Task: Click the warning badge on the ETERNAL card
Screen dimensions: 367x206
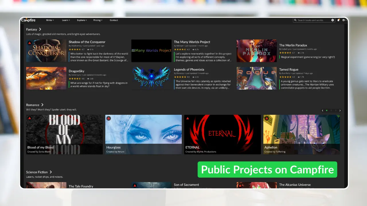Action: [x=188, y=118]
